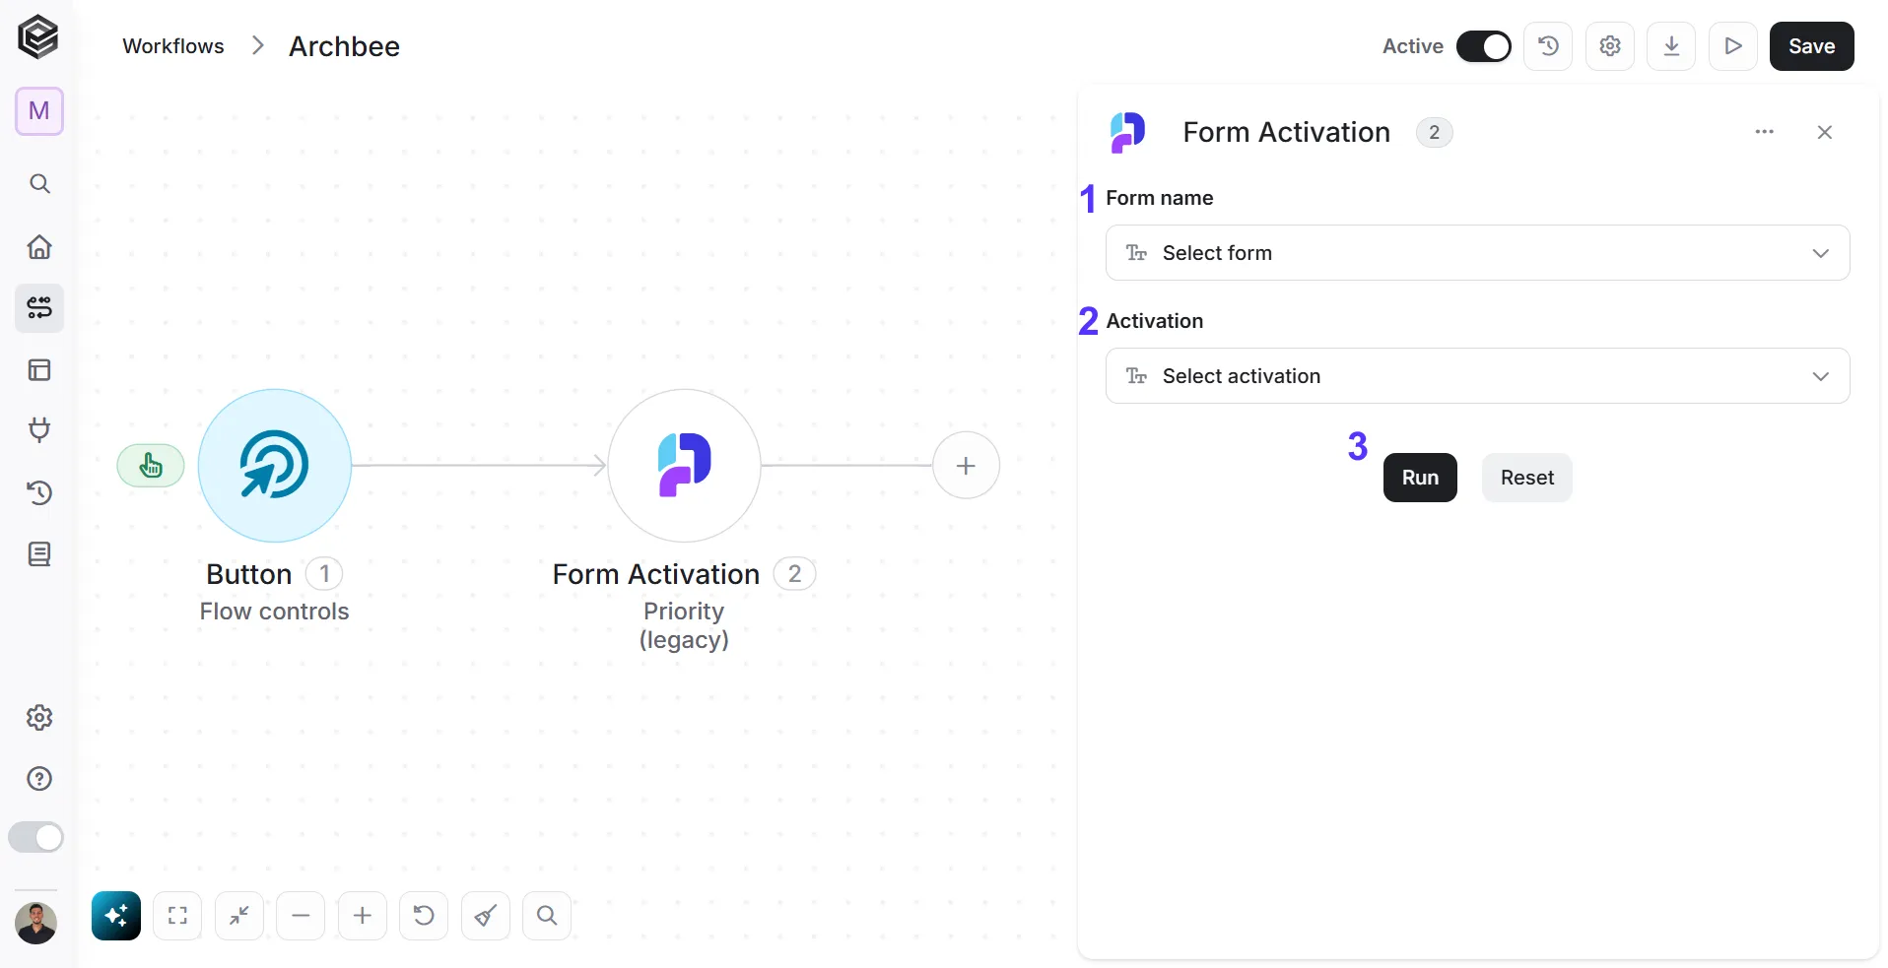1888x968 pixels.
Task: Open the integrations plug icon
Action: tap(39, 430)
